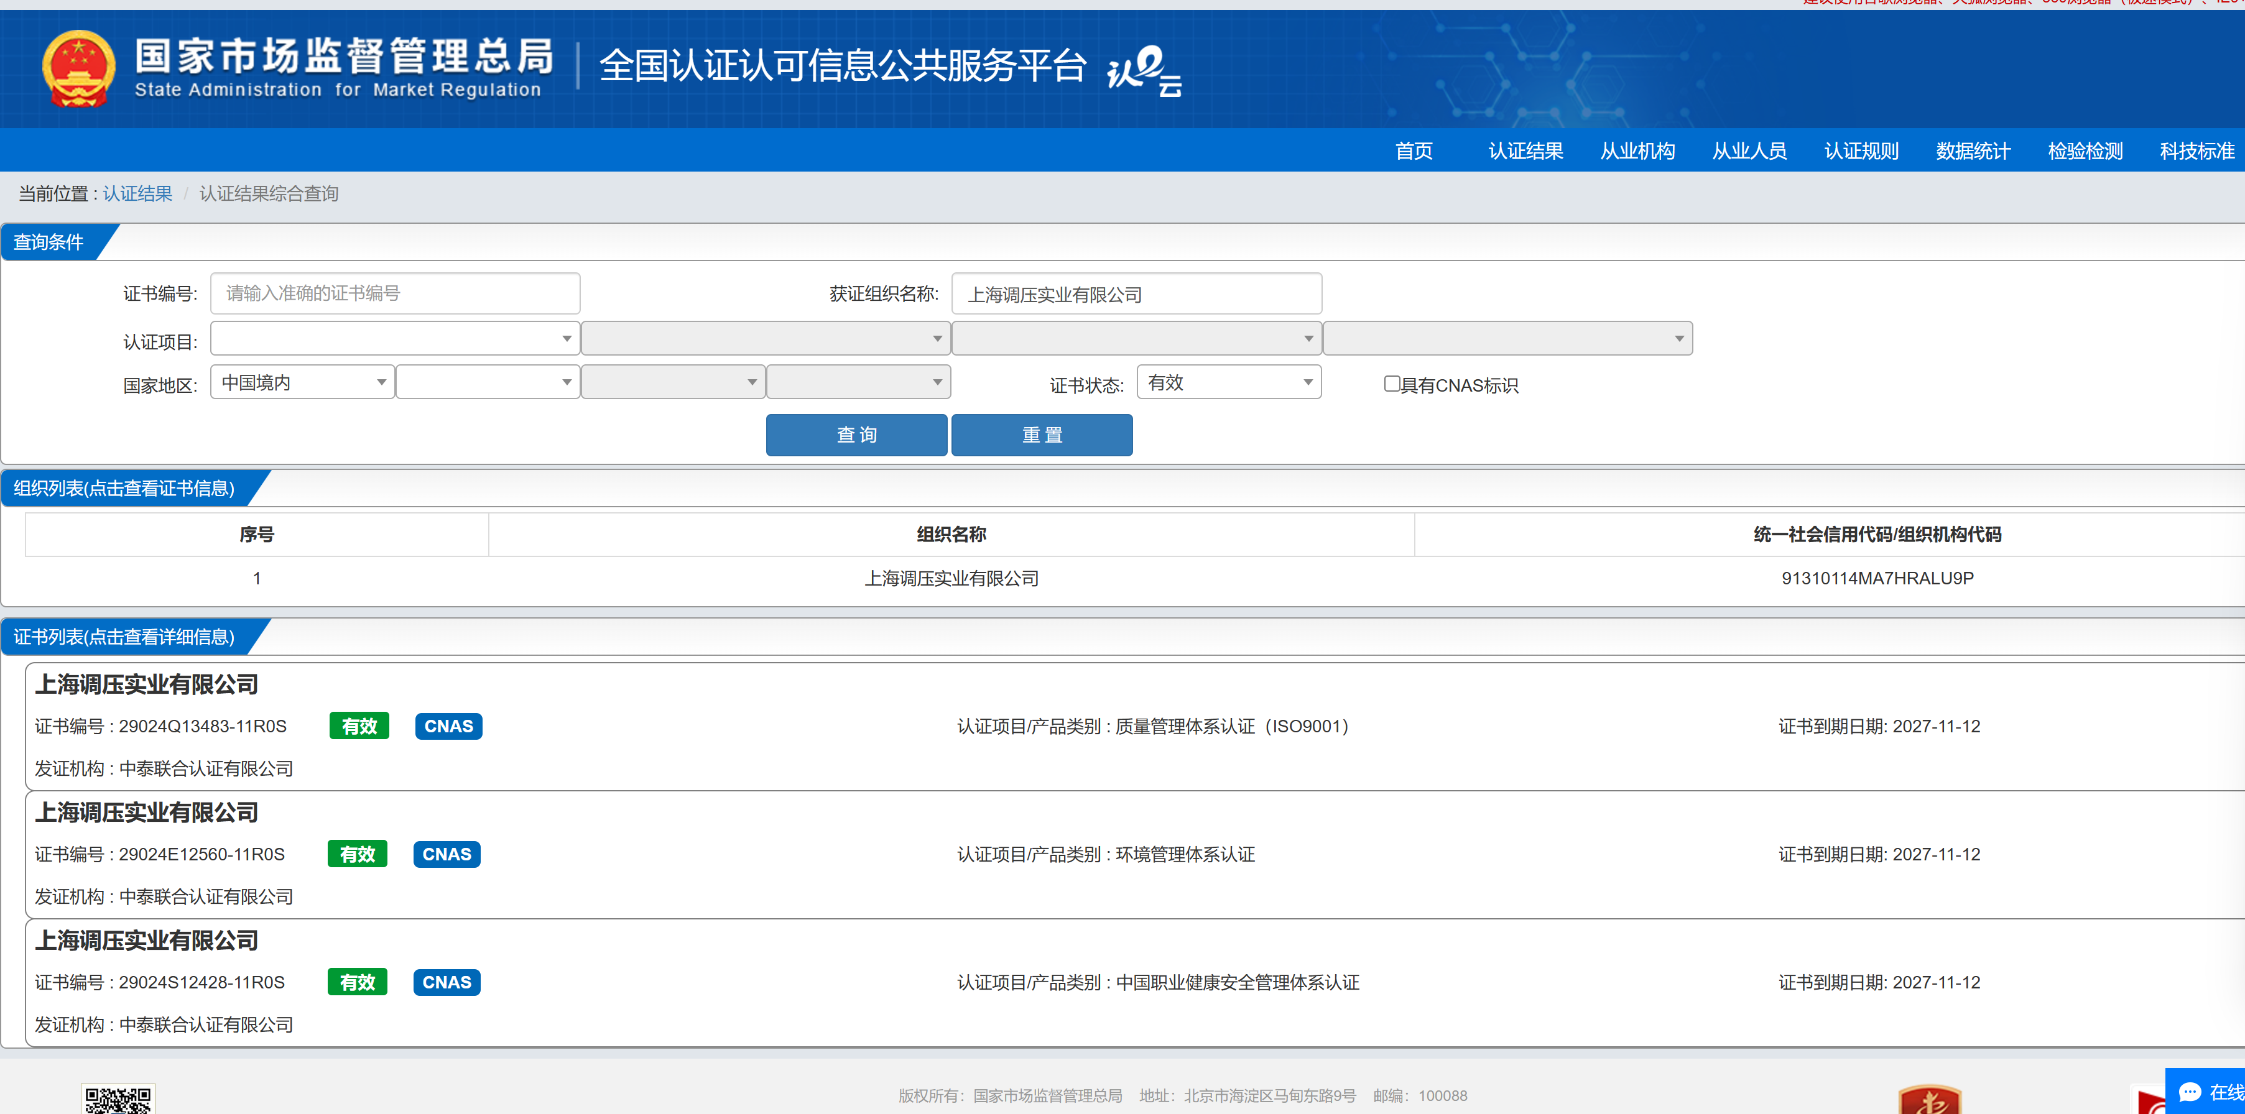Go to 首页 in navigation bar
Viewport: 2245px width, 1114px height.
pyautogui.click(x=1414, y=152)
